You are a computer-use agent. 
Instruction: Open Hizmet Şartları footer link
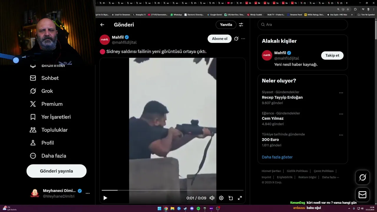[x=271, y=171]
